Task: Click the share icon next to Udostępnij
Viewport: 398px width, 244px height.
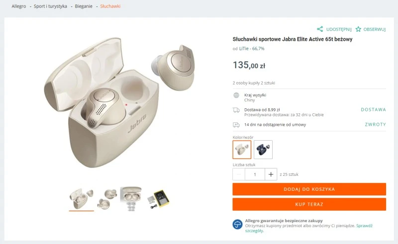Action: [x=320, y=29]
